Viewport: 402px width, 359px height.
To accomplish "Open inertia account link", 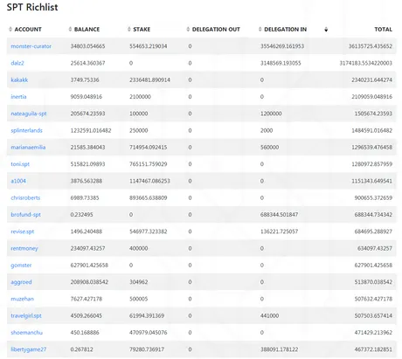I will (18, 97).
